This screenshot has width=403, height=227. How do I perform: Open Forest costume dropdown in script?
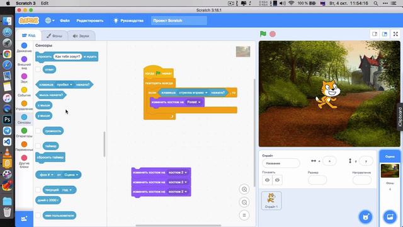[x=194, y=102]
